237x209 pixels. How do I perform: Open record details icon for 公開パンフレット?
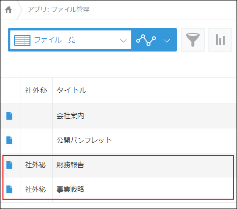pyautogui.click(x=9, y=140)
